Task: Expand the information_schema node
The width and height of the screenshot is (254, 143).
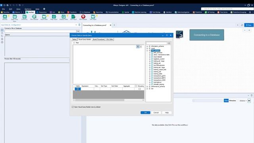Action: pyautogui.click(x=147, y=46)
